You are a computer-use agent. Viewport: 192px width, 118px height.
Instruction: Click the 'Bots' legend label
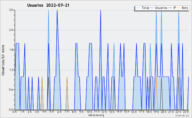point(185,8)
